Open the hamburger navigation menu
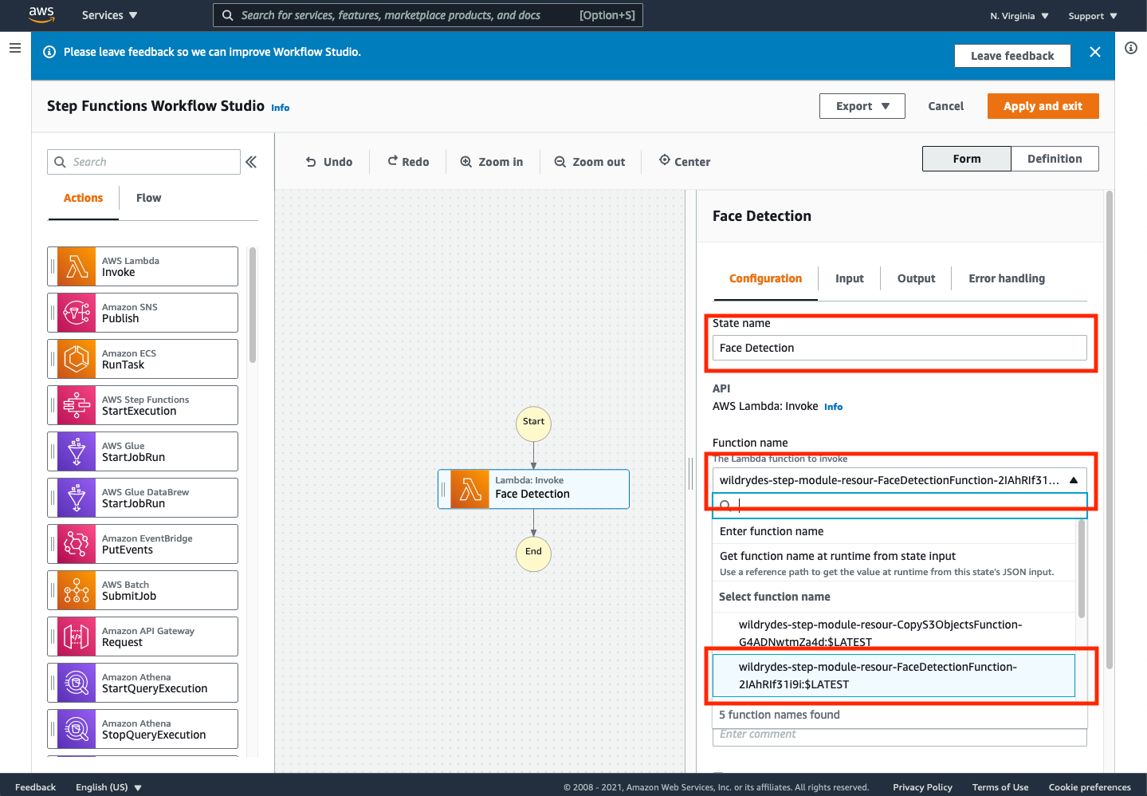The height and width of the screenshot is (796, 1147). [x=14, y=48]
